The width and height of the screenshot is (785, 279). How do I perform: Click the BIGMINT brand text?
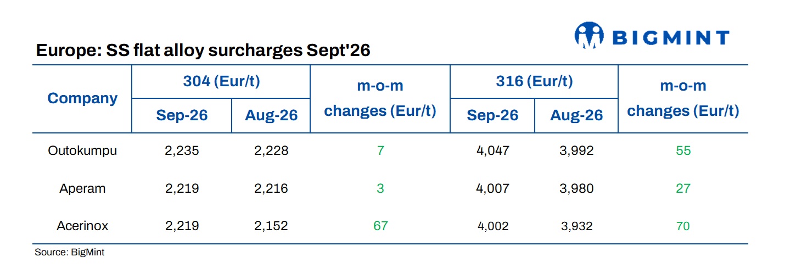coord(670,37)
